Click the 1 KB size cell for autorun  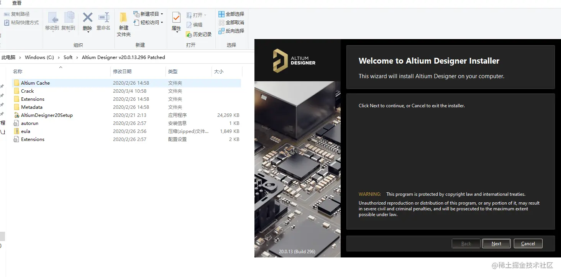coord(234,123)
